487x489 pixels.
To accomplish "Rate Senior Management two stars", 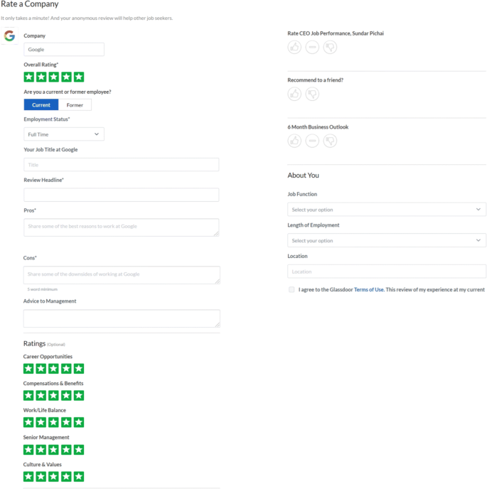I will click(x=41, y=450).
